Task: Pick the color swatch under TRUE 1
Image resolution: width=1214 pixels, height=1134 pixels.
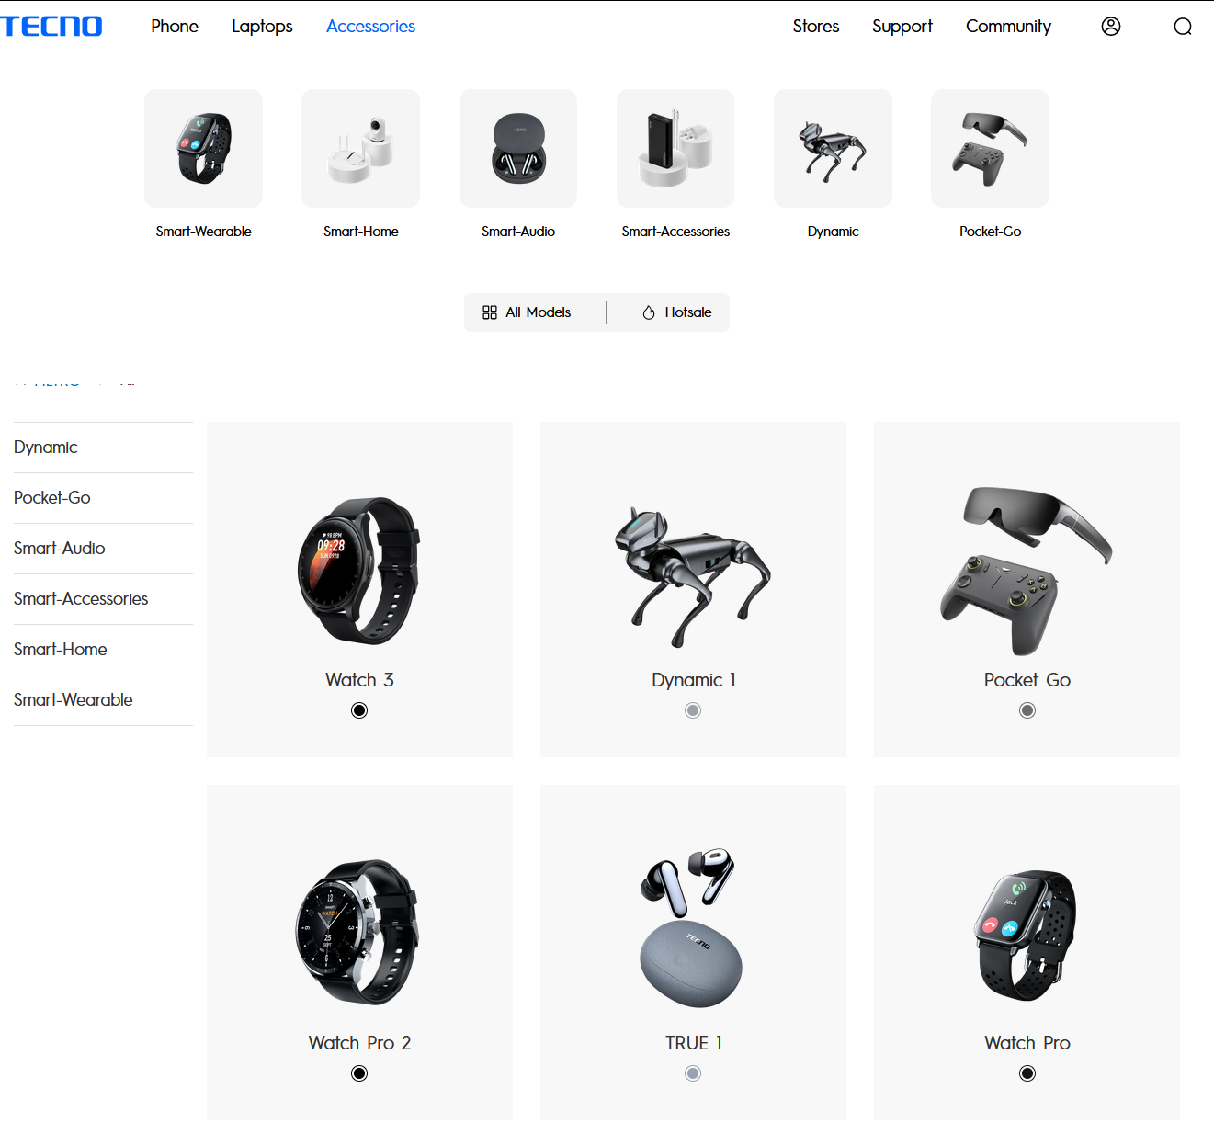Action: [x=693, y=1073]
